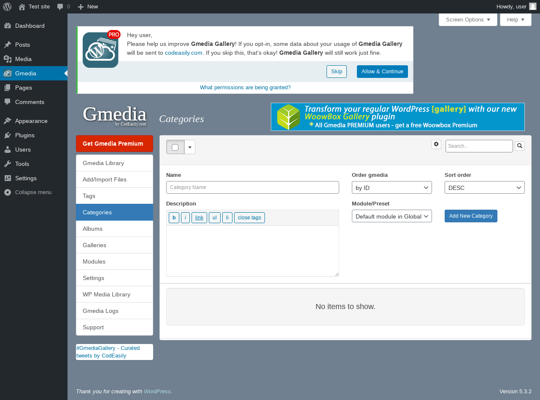Click the Collapse menu arrow icon

[x=8, y=192]
